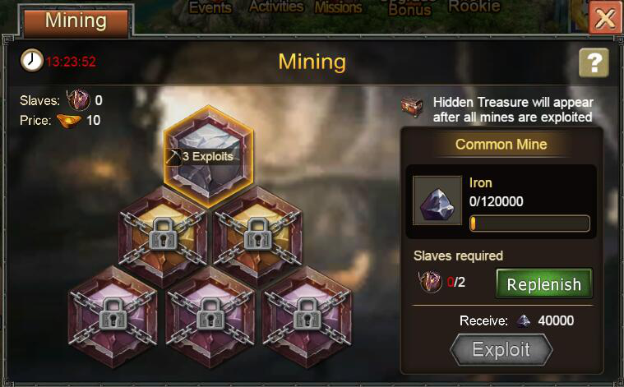
Task: Select the unlocked 3 Exploits mine hexagon
Action: (209, 156)
